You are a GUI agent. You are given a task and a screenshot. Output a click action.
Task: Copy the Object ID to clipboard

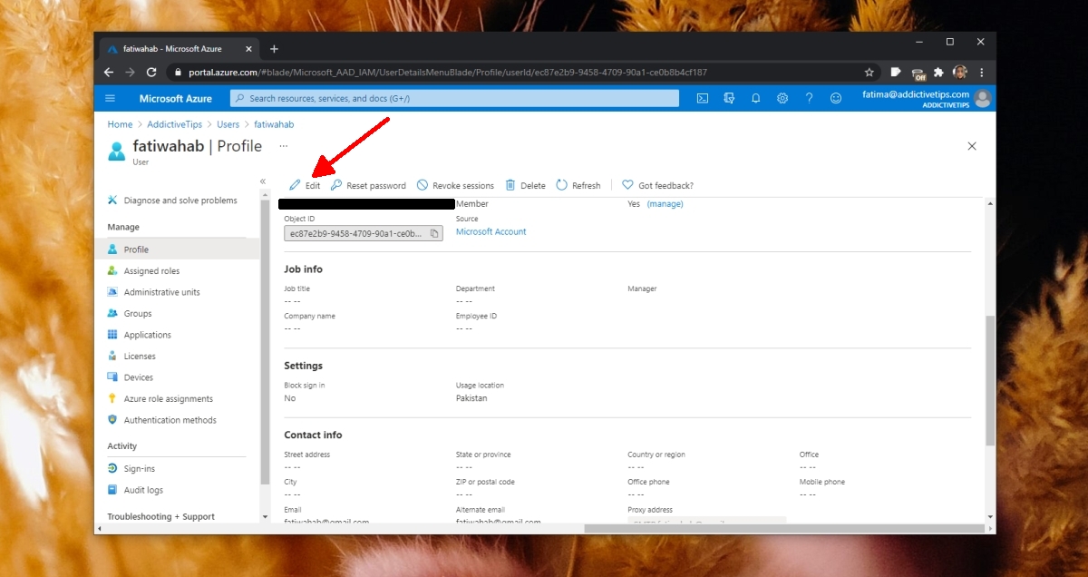point(434,233)
